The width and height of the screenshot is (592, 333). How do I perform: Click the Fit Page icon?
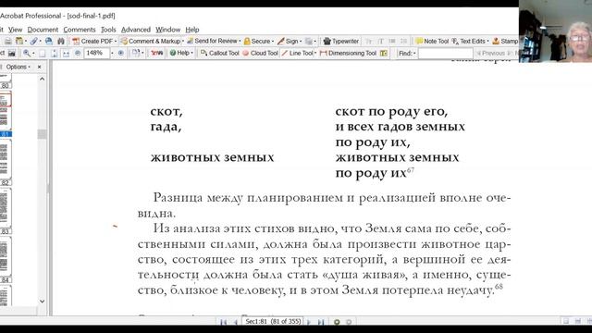54,54
